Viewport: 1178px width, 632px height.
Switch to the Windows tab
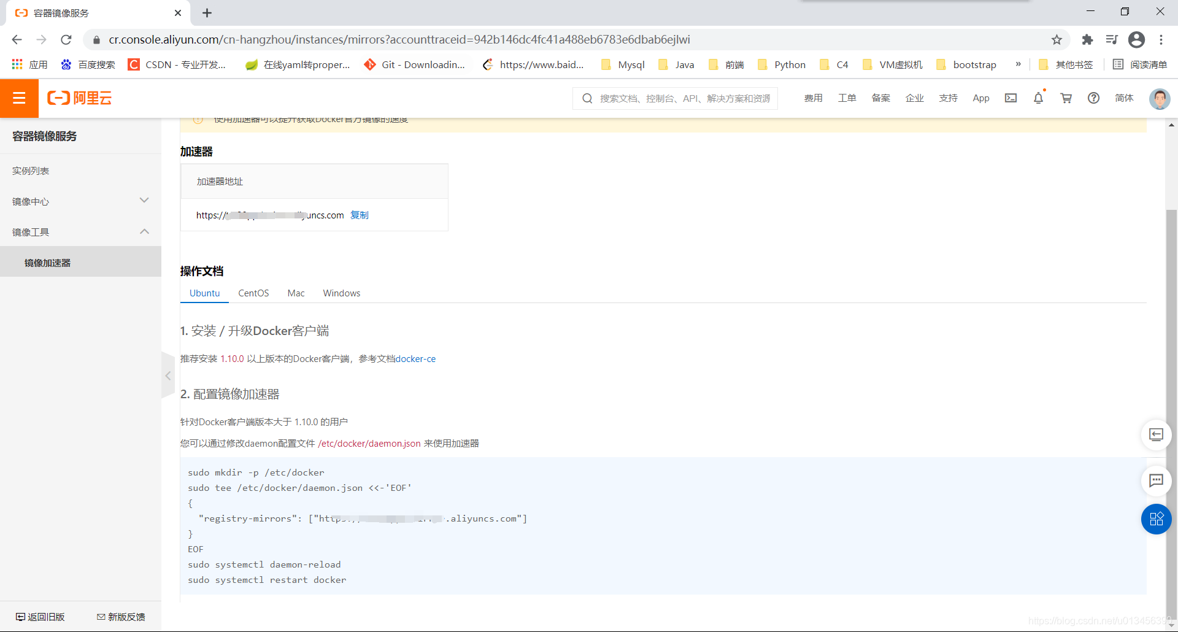[342, 293]
